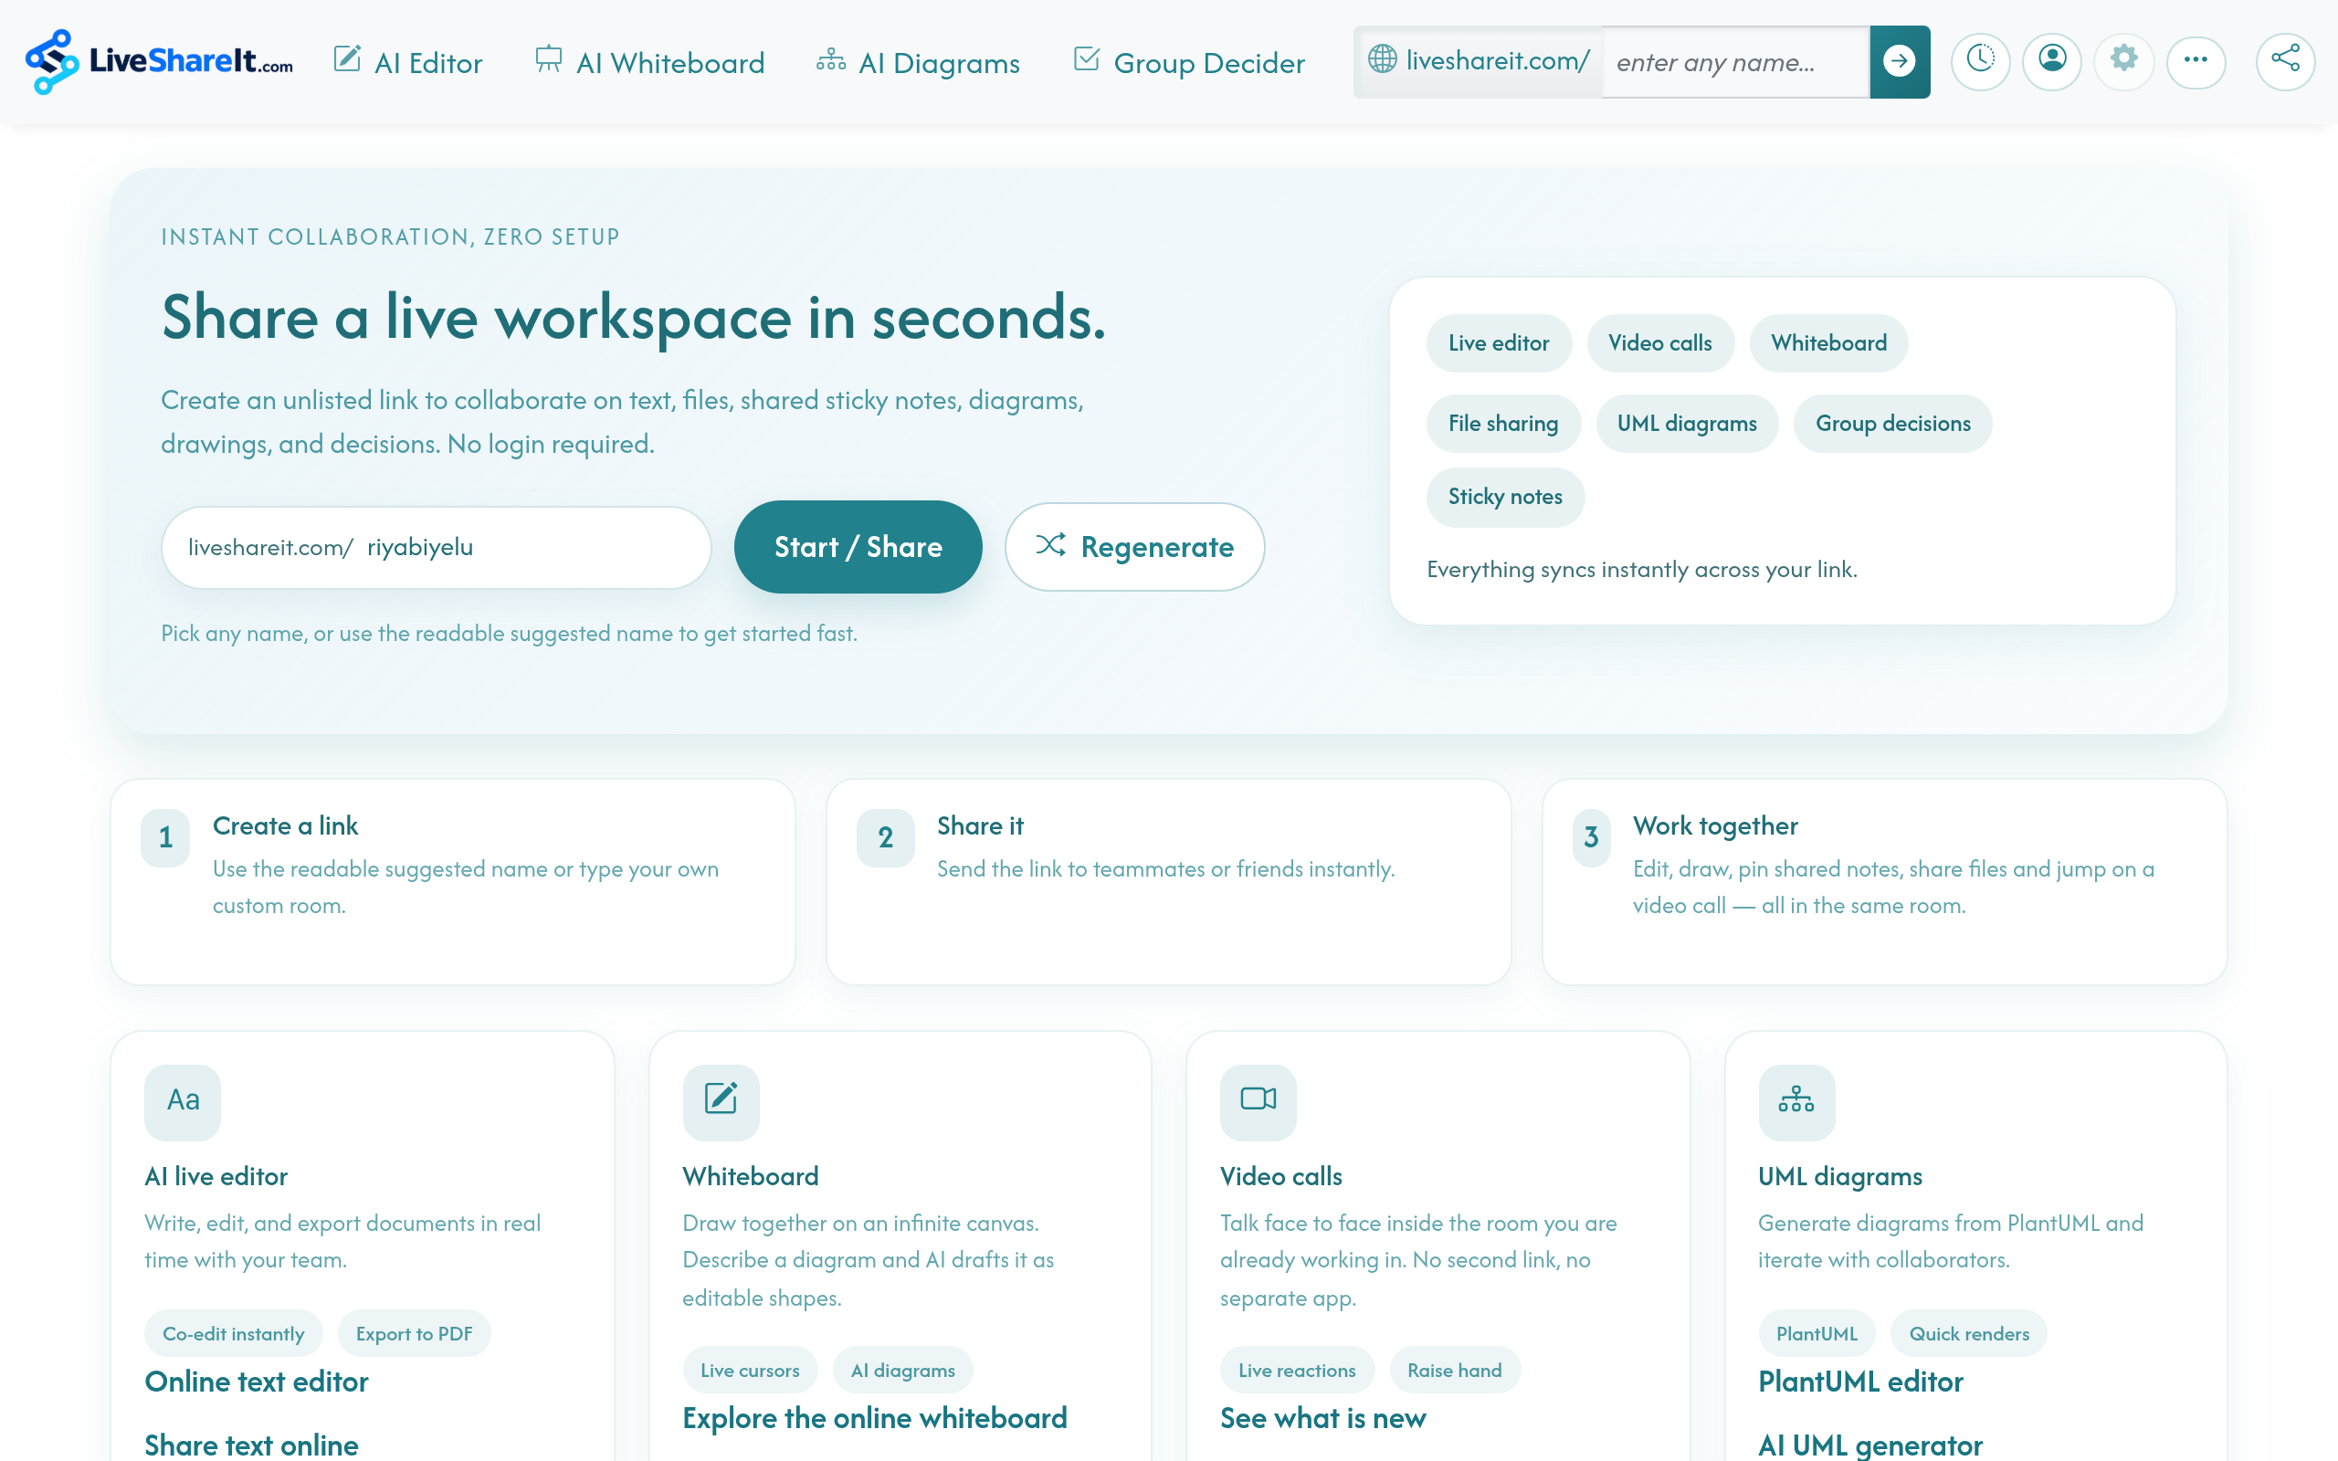Click the step 1 number badge

(x=165, y=836)
